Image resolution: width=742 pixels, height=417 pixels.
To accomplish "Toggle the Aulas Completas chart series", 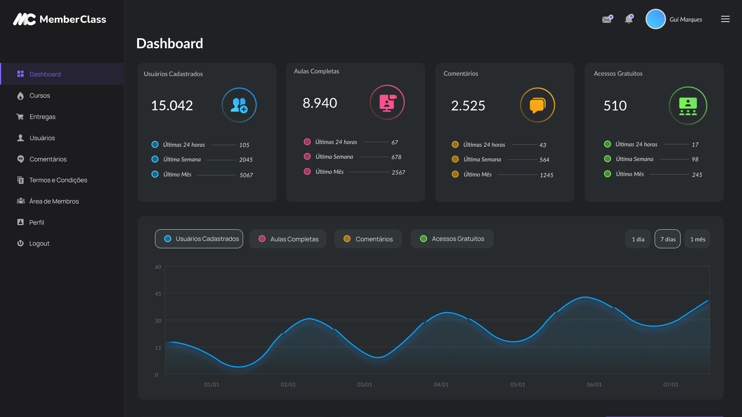I will click(x=288, y=239).
